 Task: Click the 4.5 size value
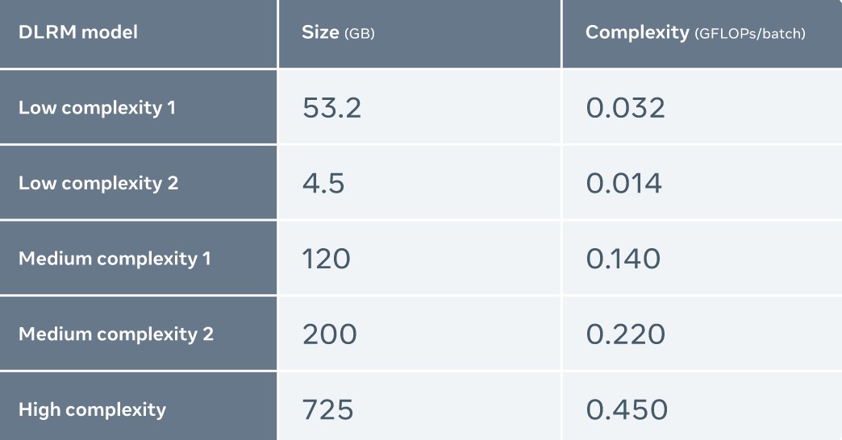click(x=323, y=184)
